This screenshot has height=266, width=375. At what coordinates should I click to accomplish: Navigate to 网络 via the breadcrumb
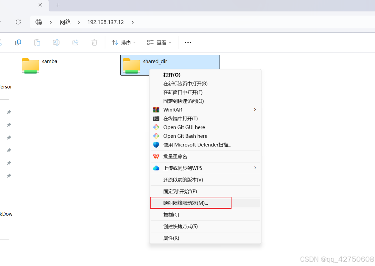(65, 22)
